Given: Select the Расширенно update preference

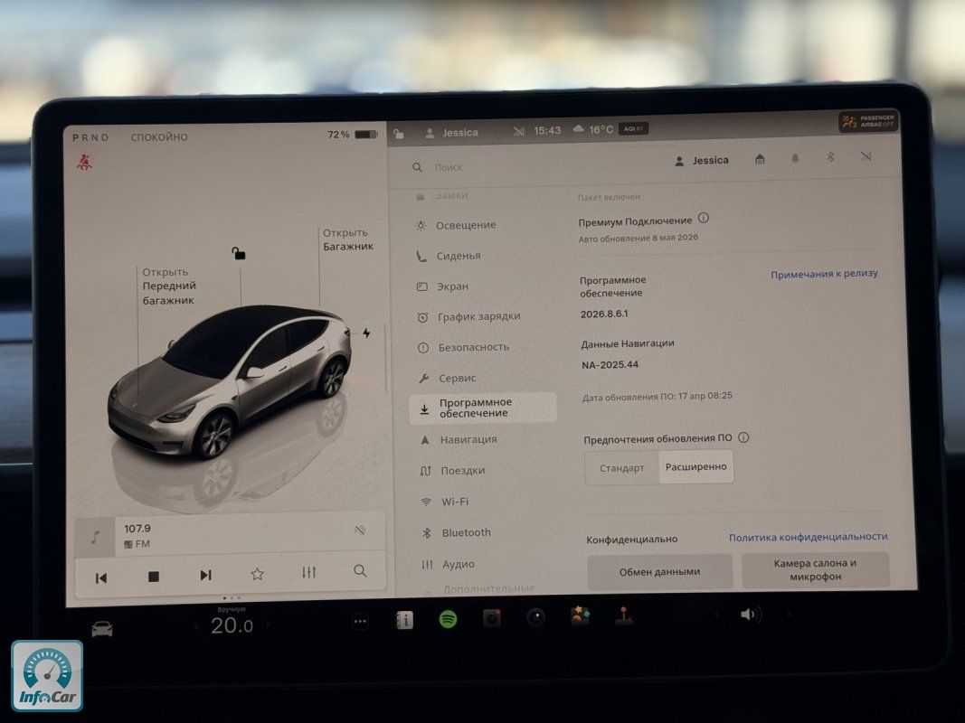Looking at the screenshot, I should click(x=695, y=467).
